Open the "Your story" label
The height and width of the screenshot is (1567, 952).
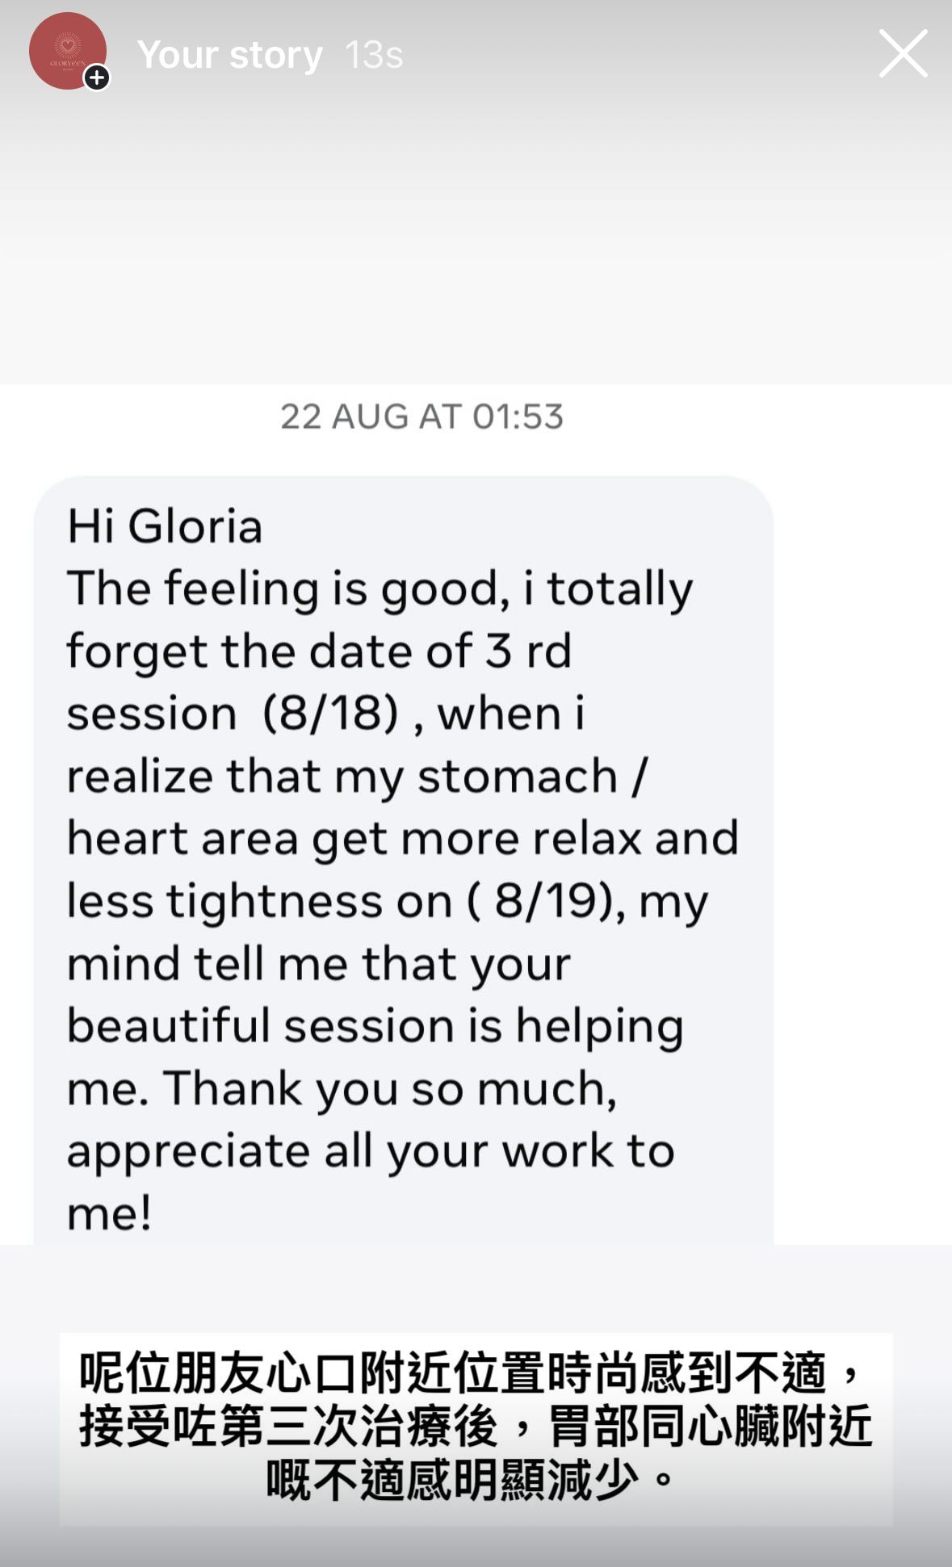[230, 55]
